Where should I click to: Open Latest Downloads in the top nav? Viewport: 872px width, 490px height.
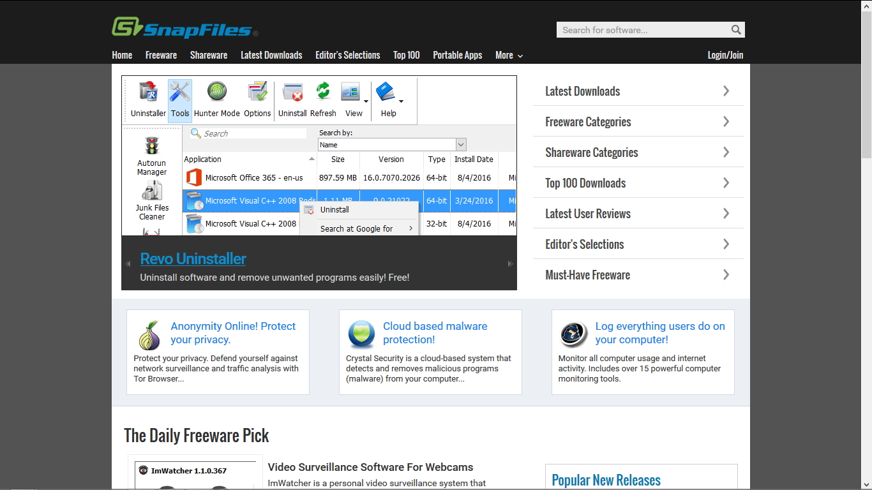click(x=271, y=56)
